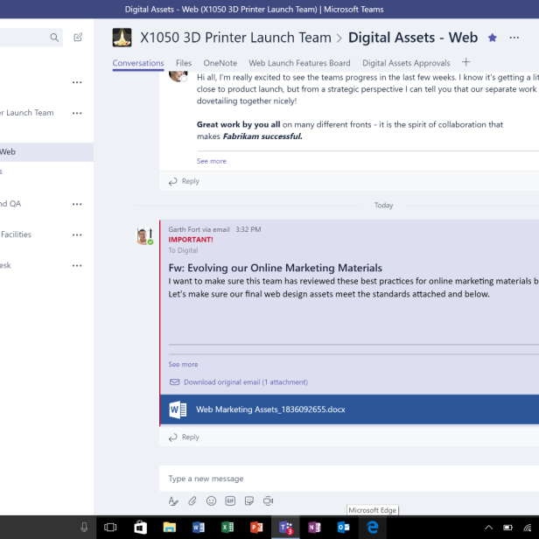The width and height of the screenshot is (539, 539).
Task: Expand the forwarded email with See more
Action: (183, 364)
